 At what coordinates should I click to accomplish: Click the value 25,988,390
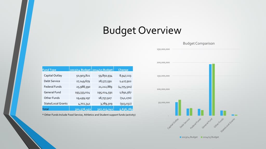(x=83, y=87)
